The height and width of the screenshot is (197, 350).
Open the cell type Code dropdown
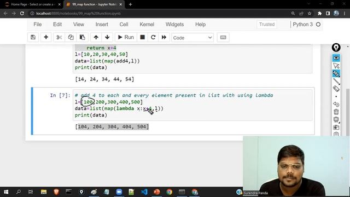tap(192, 38)
